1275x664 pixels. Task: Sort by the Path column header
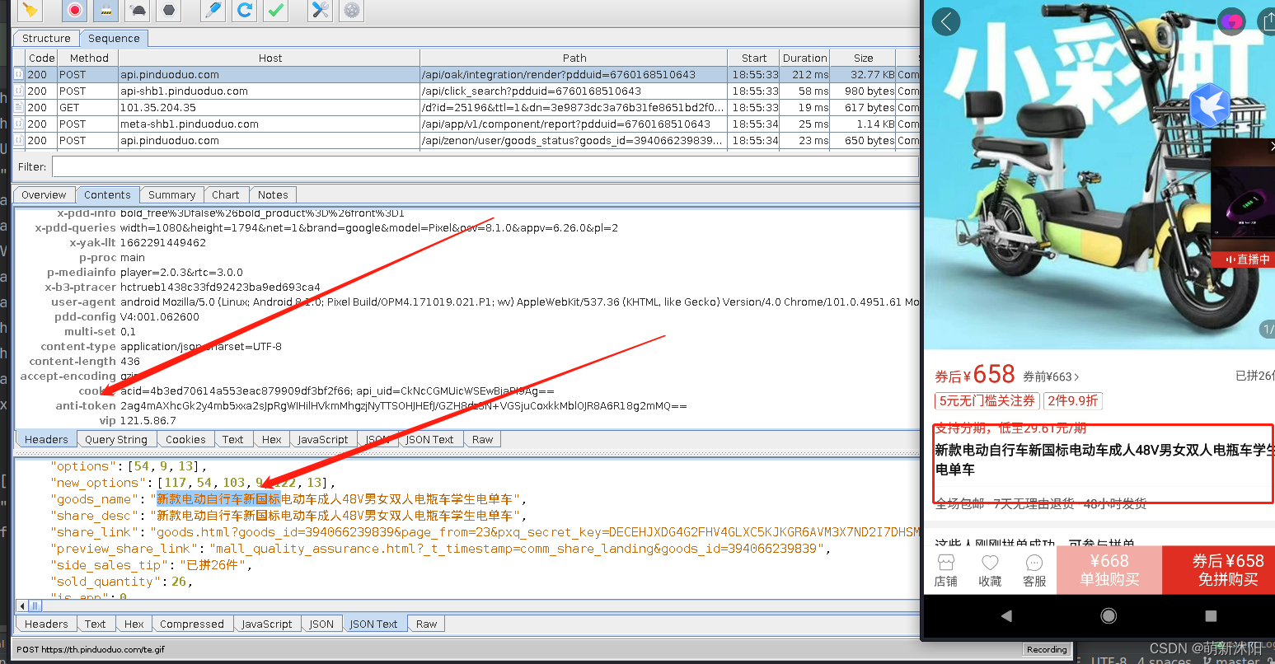coord(574,58)
